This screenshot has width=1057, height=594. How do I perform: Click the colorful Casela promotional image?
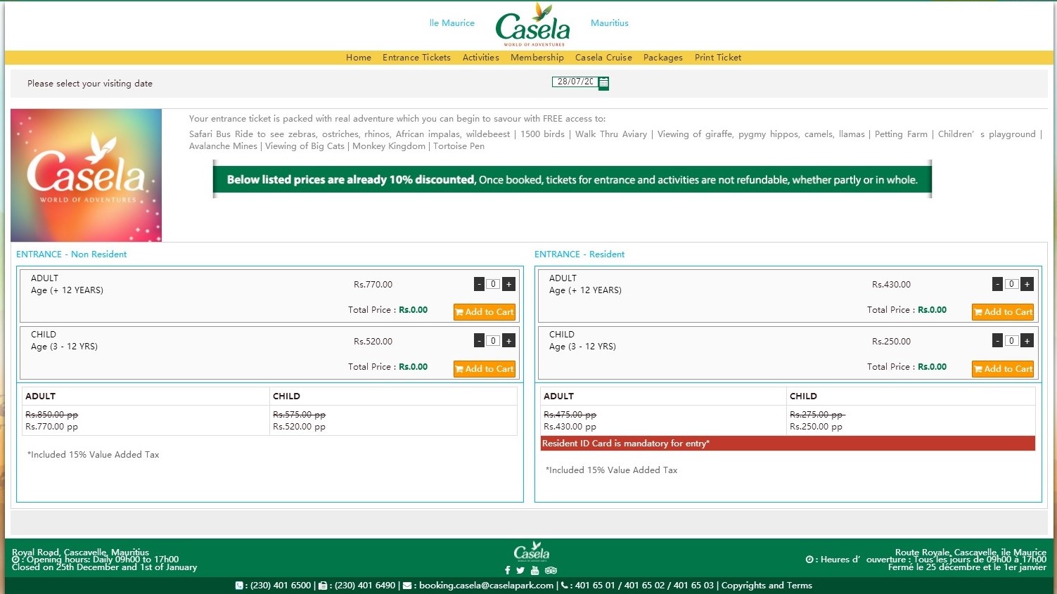coord(86,175)
